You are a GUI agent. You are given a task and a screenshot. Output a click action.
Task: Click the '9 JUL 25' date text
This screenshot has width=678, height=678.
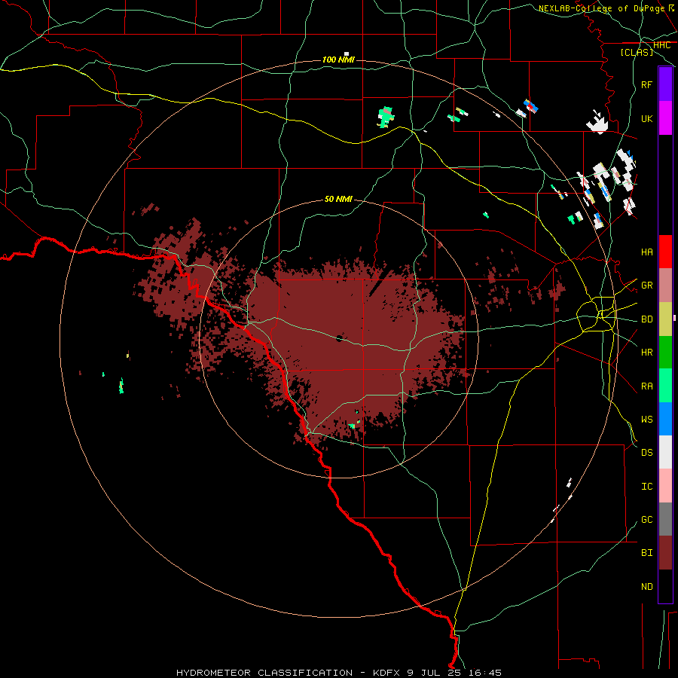(x=433, y=673)
